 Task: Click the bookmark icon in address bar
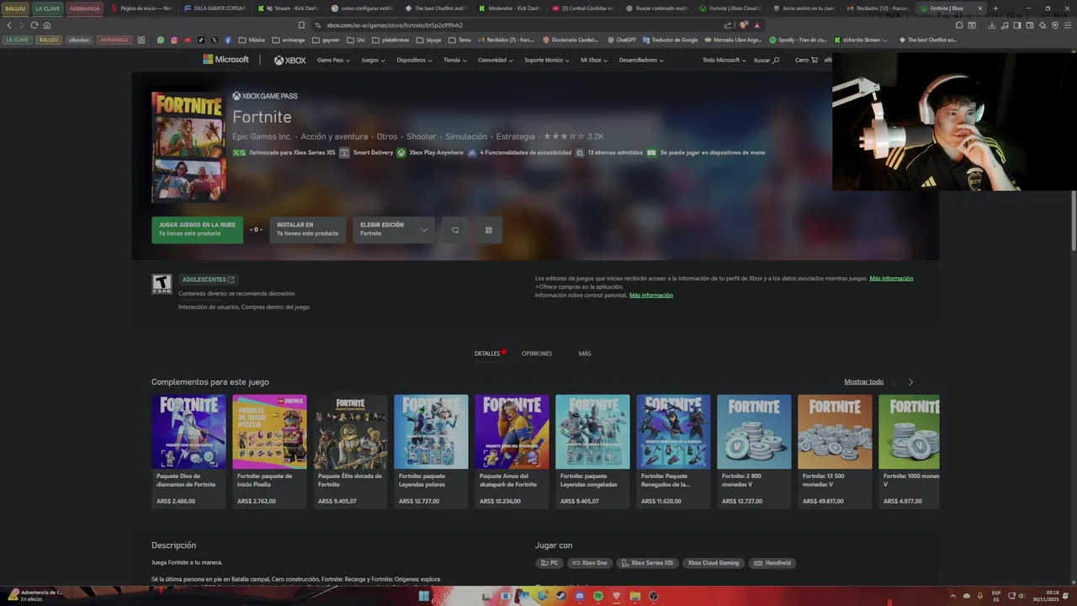(x=302, y=25)
